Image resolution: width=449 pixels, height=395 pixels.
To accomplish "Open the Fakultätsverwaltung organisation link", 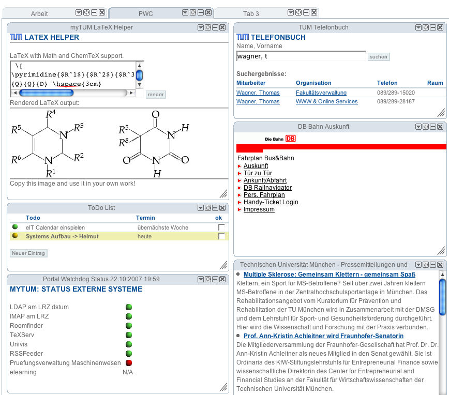I will 321,93.
